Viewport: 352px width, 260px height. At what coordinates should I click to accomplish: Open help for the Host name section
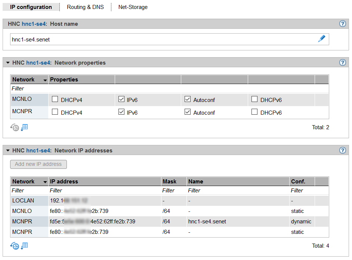point(342,24)
